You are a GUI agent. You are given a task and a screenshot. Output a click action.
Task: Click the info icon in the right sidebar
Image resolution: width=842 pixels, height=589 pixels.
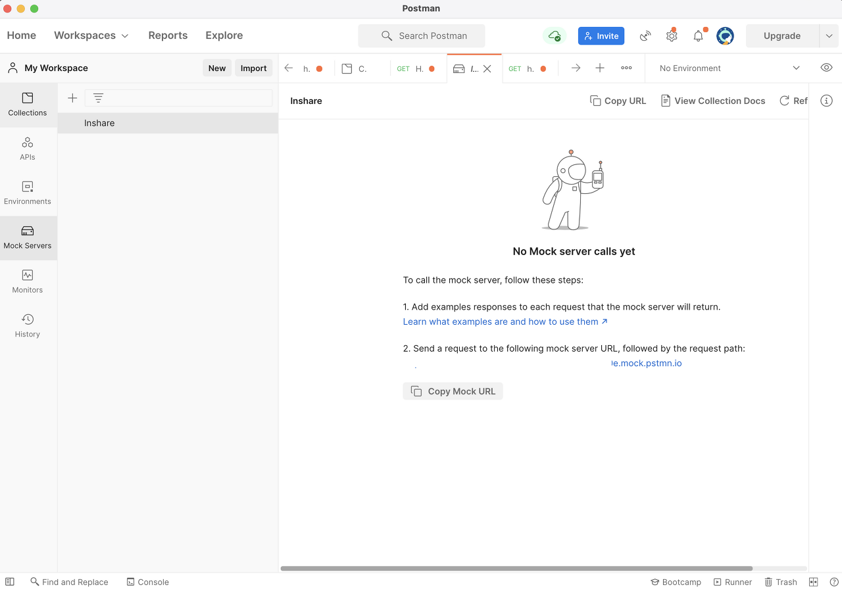827,101
